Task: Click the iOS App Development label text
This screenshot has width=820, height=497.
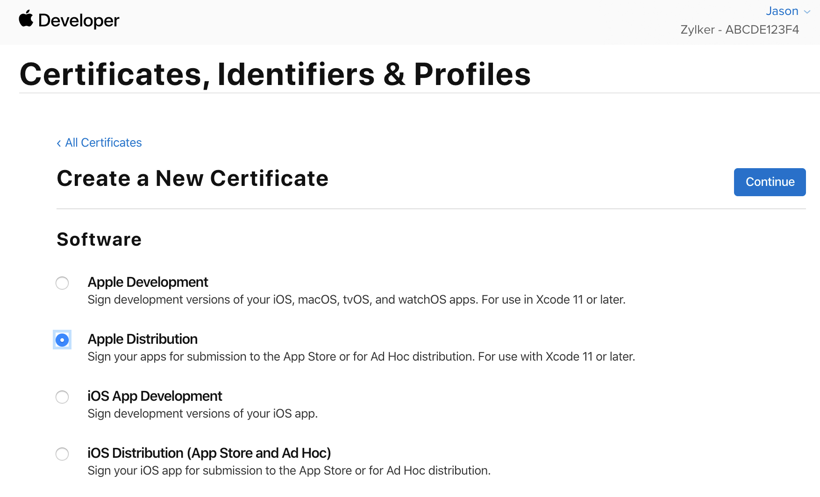Action: click(x=155, y=396)
